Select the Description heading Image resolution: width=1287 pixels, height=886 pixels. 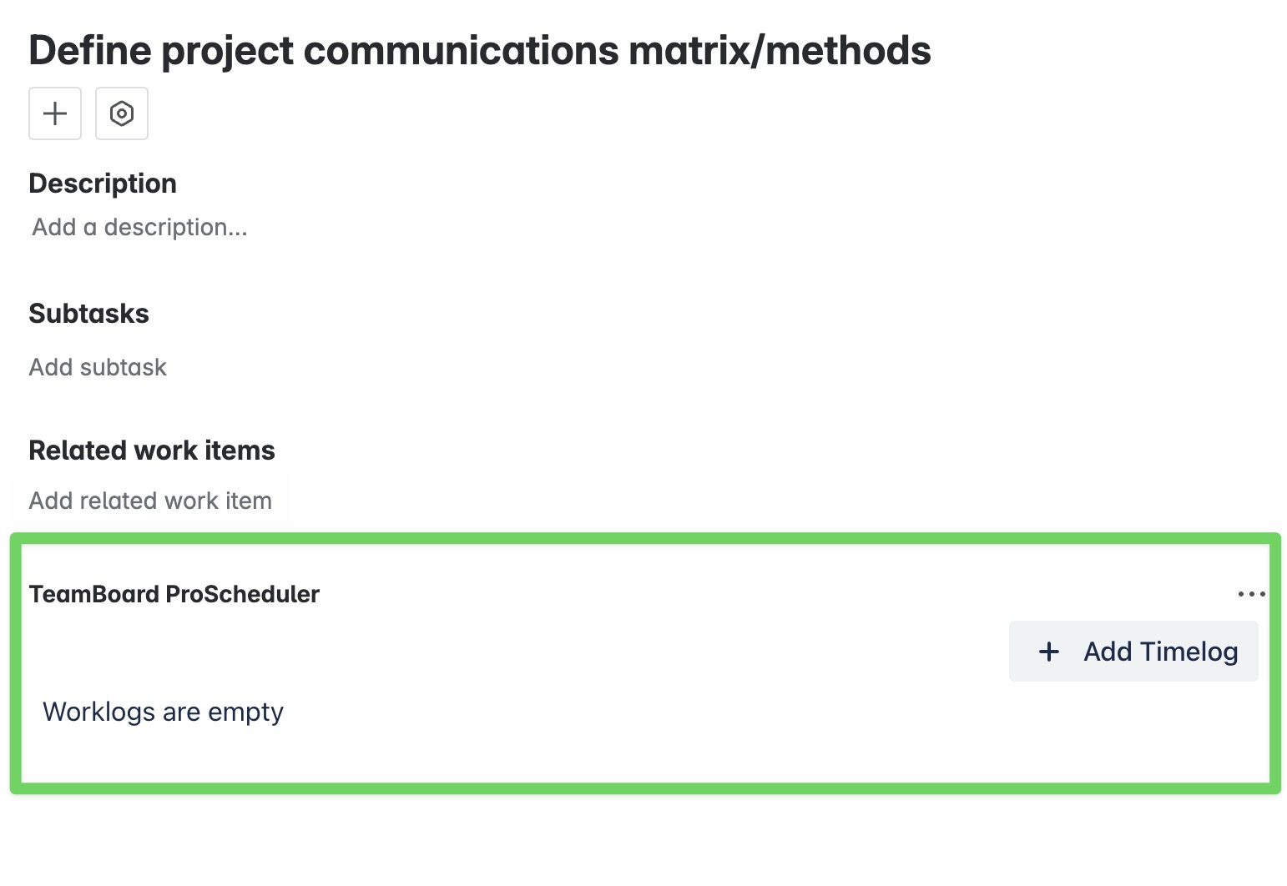pos(103,184)
